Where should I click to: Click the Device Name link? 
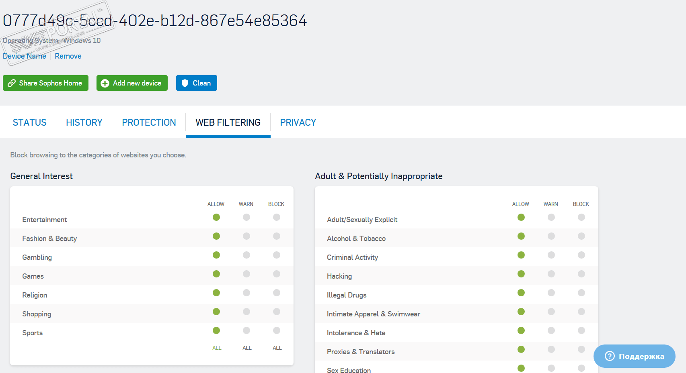25,56
